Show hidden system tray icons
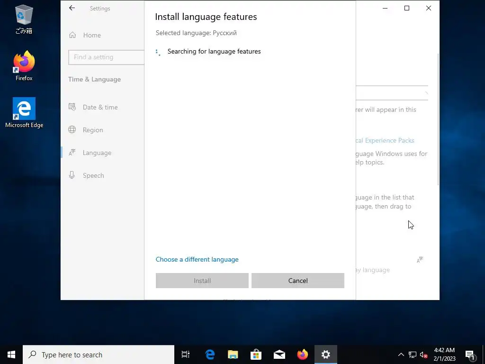Viewport: 485px width, 364px height. 401,355
